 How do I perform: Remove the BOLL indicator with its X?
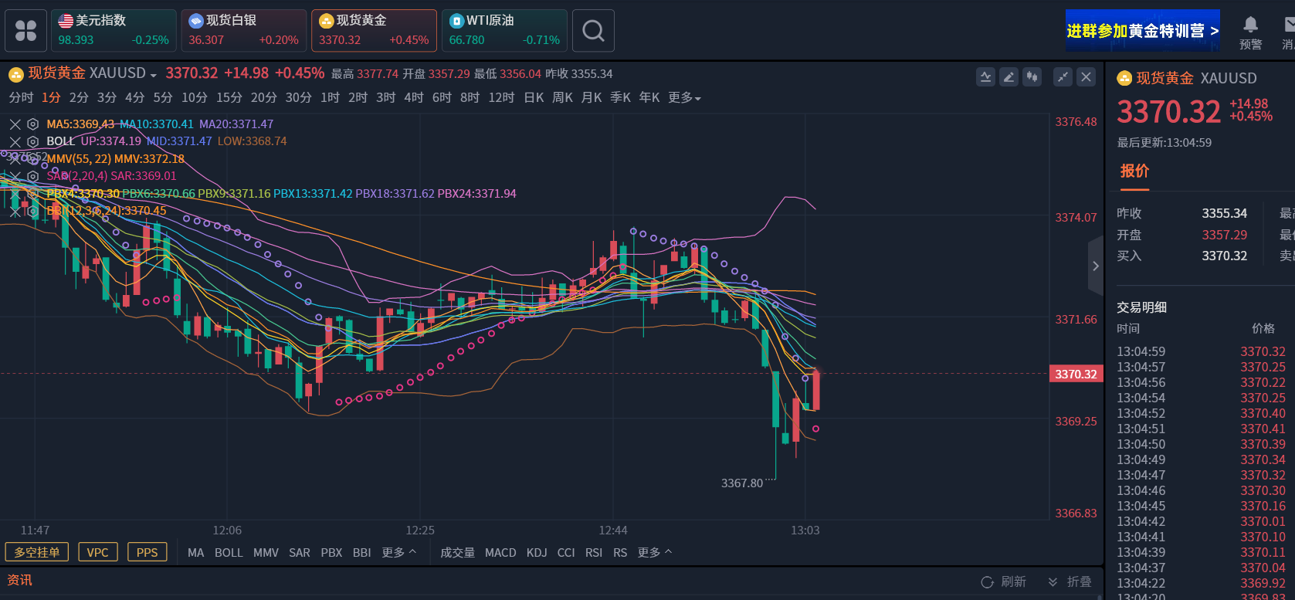click(x=15, y=141)
